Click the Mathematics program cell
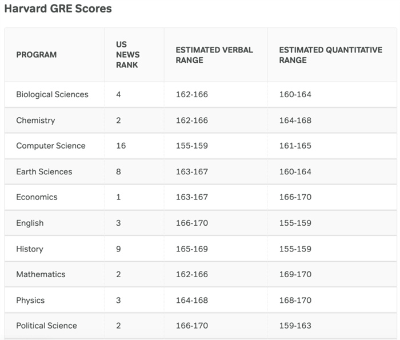The height and width of the screenshot is (340, 400). point(41,274)
